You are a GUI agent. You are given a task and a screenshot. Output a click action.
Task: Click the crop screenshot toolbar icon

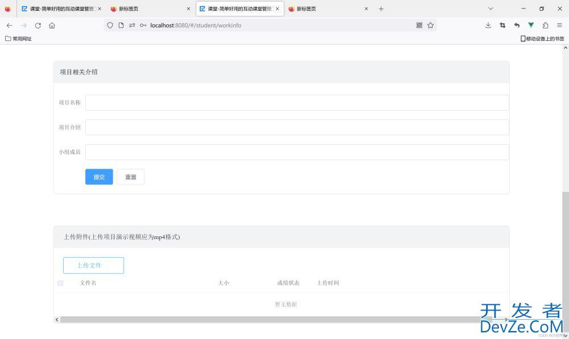coord(502,26)
